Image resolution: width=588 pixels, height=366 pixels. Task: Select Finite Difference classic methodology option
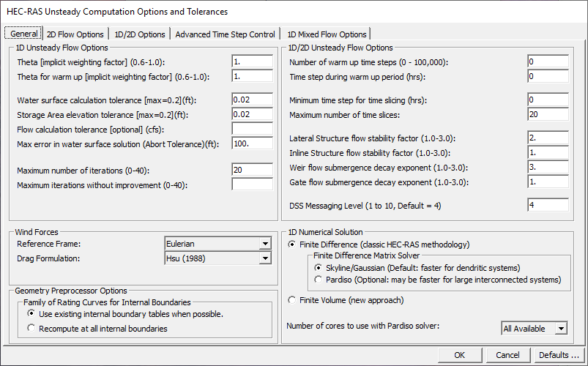379,244
